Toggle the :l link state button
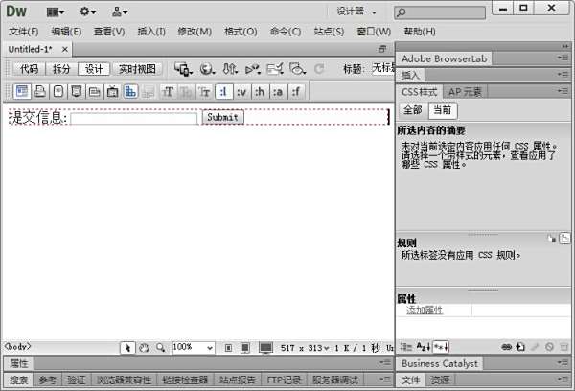The height and width of the screenshot is (391, 575). click(224, 91)
